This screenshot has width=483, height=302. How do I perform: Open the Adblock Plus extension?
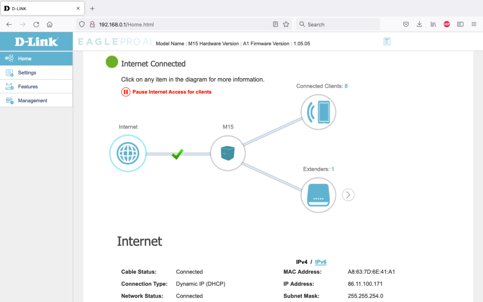point(447,25)
